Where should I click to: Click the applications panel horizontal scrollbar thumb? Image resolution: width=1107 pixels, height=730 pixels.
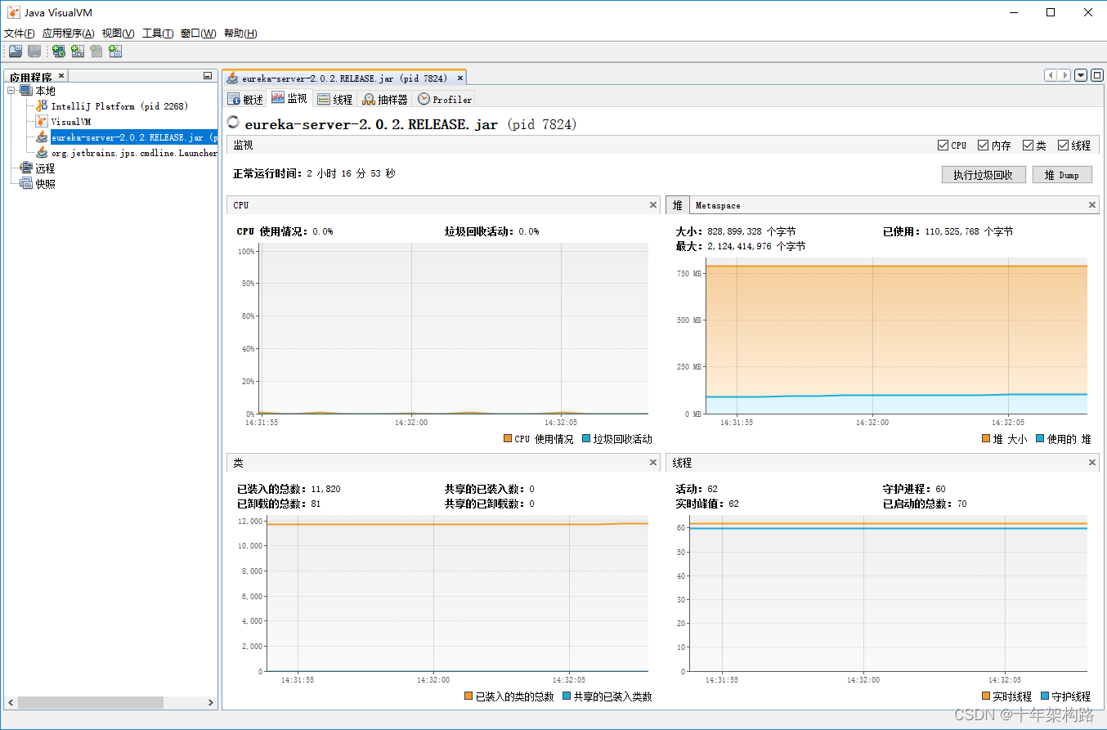[x=91, y=702]
